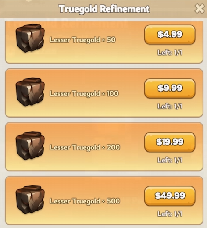Tap the ore icon for the 100 pack
Screen dimensions: 207x228
point(30,92)
